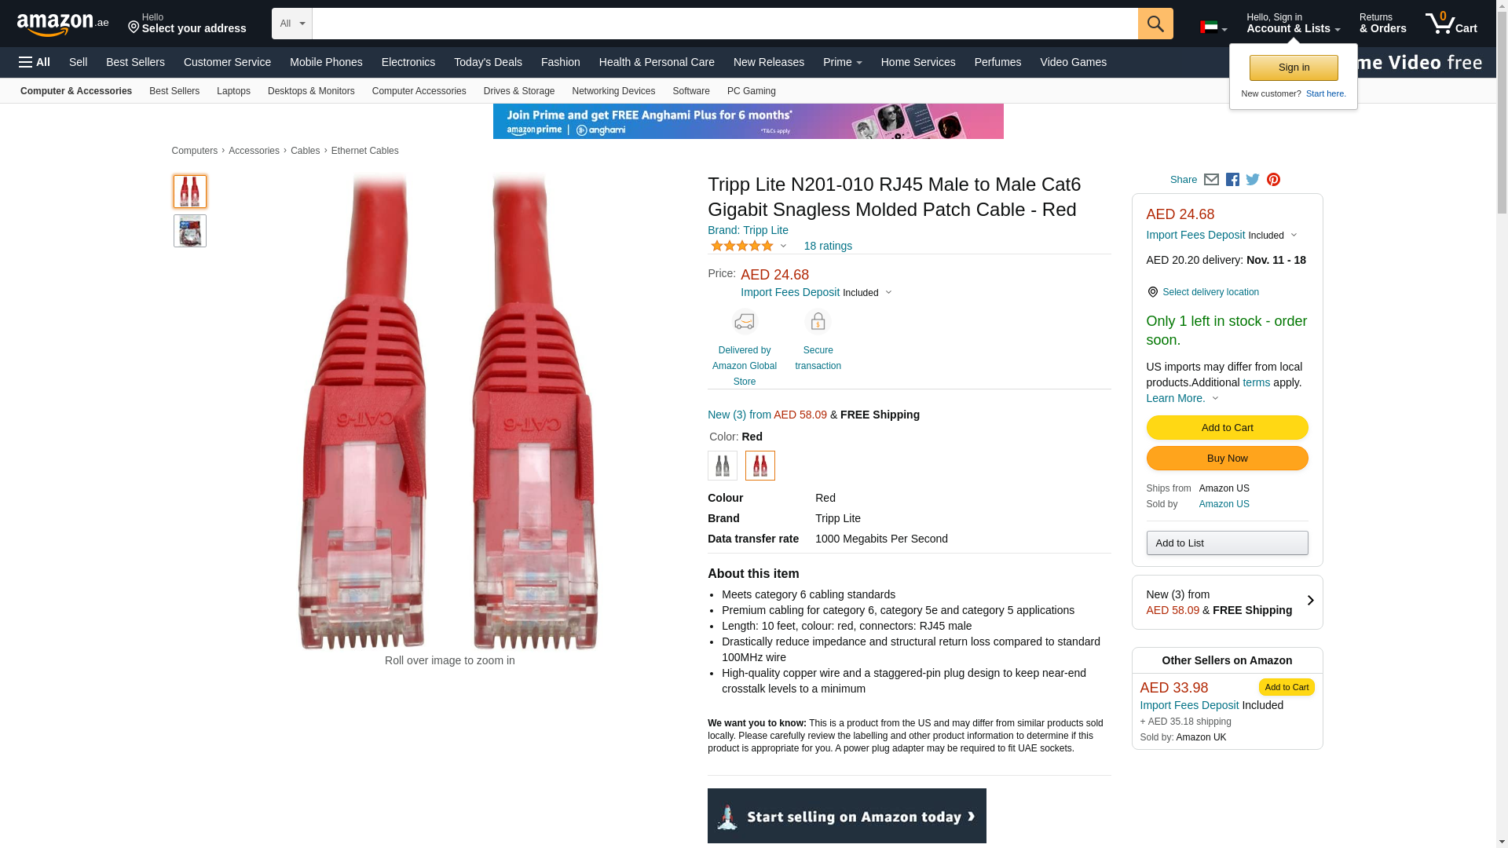
Task: Share product on Twitter icon
Action: tap(1253, 180)
